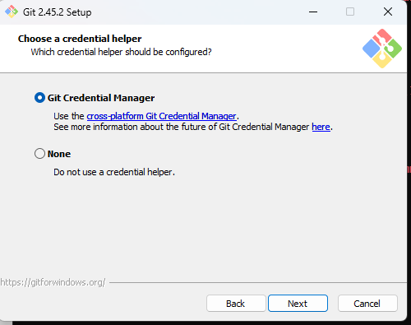Image resolution: width=411 pixels, height=325 pixels.
Task: Click the 'Git 2.45.2 Setup' window title
Action: [57, 12]
